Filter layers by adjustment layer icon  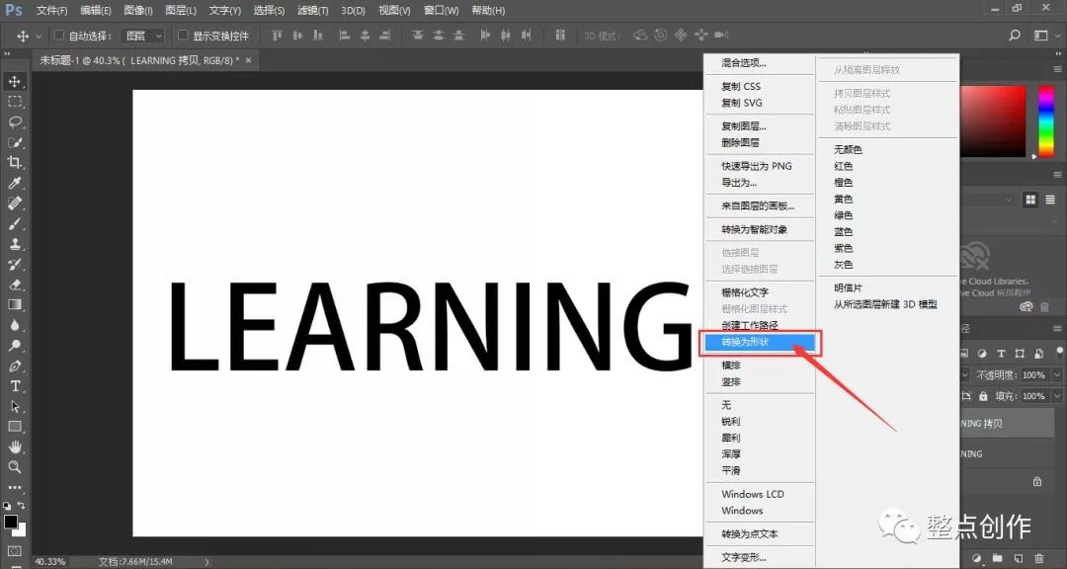[x=982, y=354]
